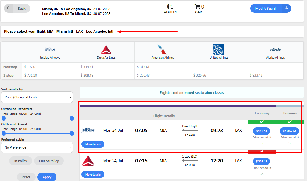Click Outbound Arrival slider left handle

tap(4, 134)
